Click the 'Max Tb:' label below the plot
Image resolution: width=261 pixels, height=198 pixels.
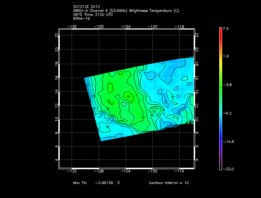click(x=80, y=183)
